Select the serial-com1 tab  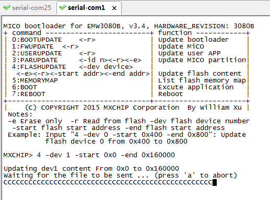86,8
